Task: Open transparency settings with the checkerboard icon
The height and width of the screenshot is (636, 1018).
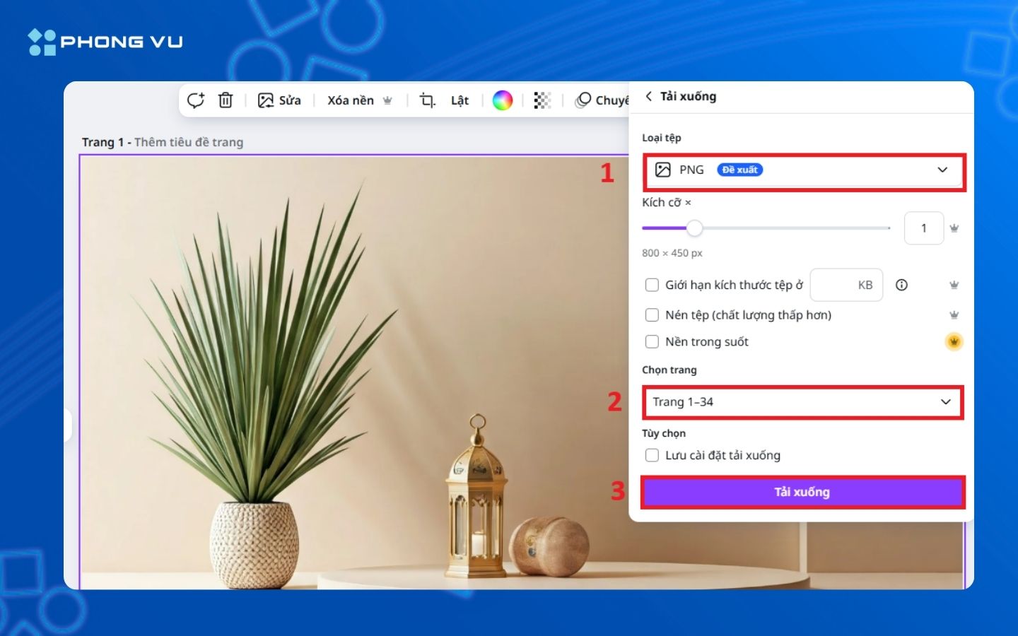Action: point(542,100)
